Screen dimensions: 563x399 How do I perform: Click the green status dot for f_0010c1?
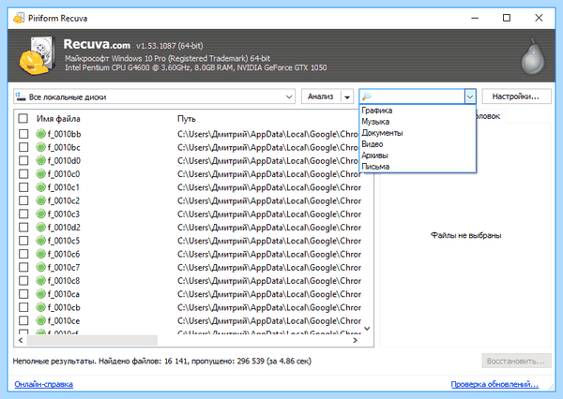pos(41,187)
